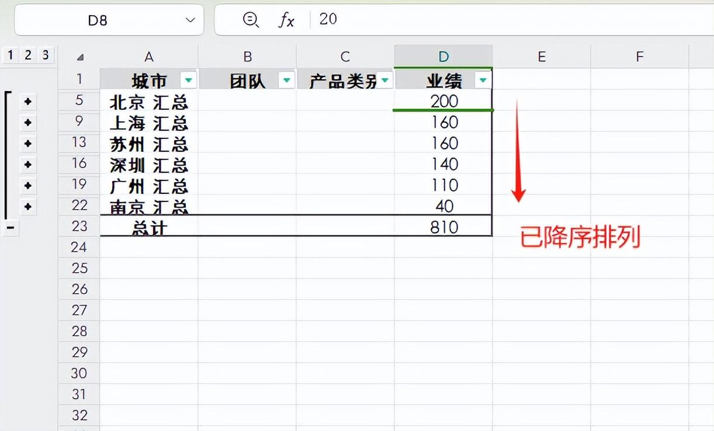Select column E header

click(x=542, y=57)
